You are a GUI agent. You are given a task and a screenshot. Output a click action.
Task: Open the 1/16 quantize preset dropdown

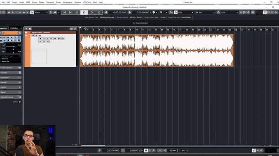229,13
